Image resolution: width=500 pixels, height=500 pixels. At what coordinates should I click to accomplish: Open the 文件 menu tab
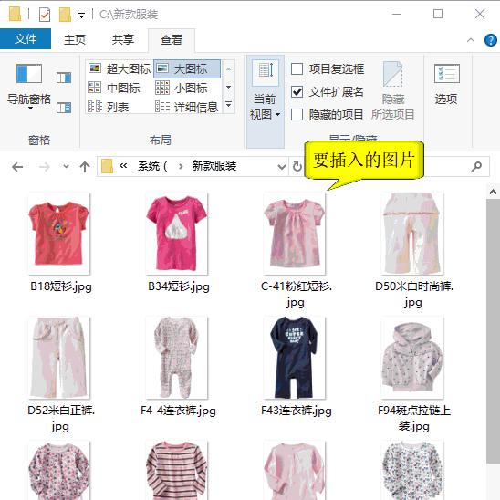(x=26, y=39)
